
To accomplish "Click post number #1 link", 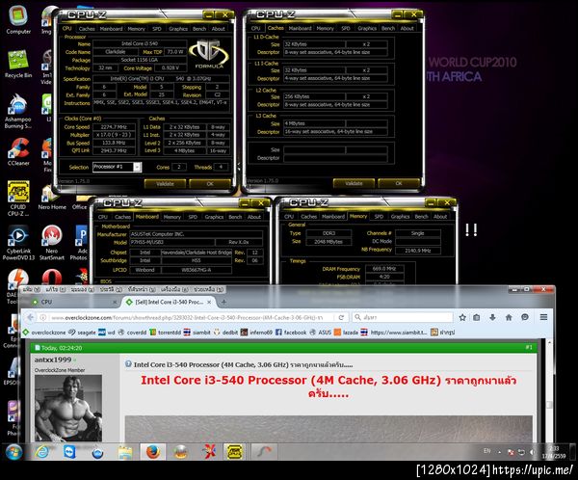I will [x=529, y=348].
